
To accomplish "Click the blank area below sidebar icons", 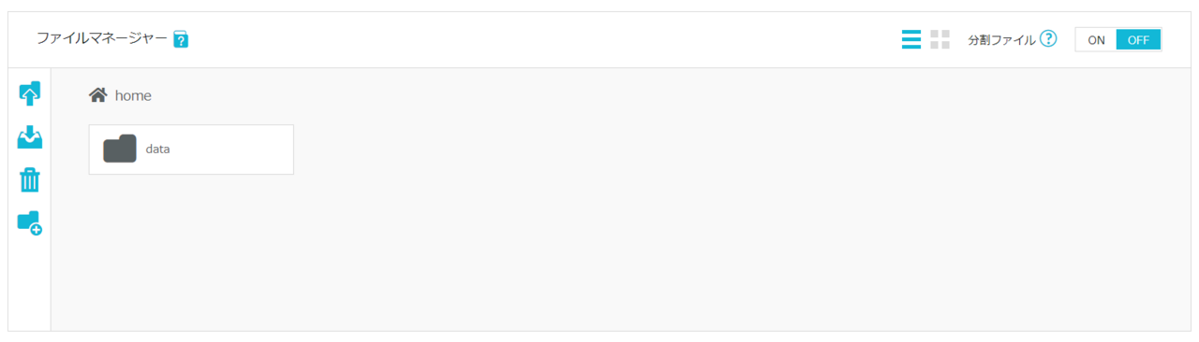I will (x=30, y=285).
